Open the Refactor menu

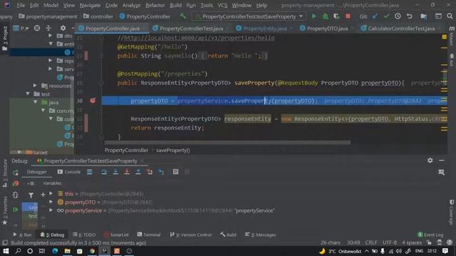point(155,5)
